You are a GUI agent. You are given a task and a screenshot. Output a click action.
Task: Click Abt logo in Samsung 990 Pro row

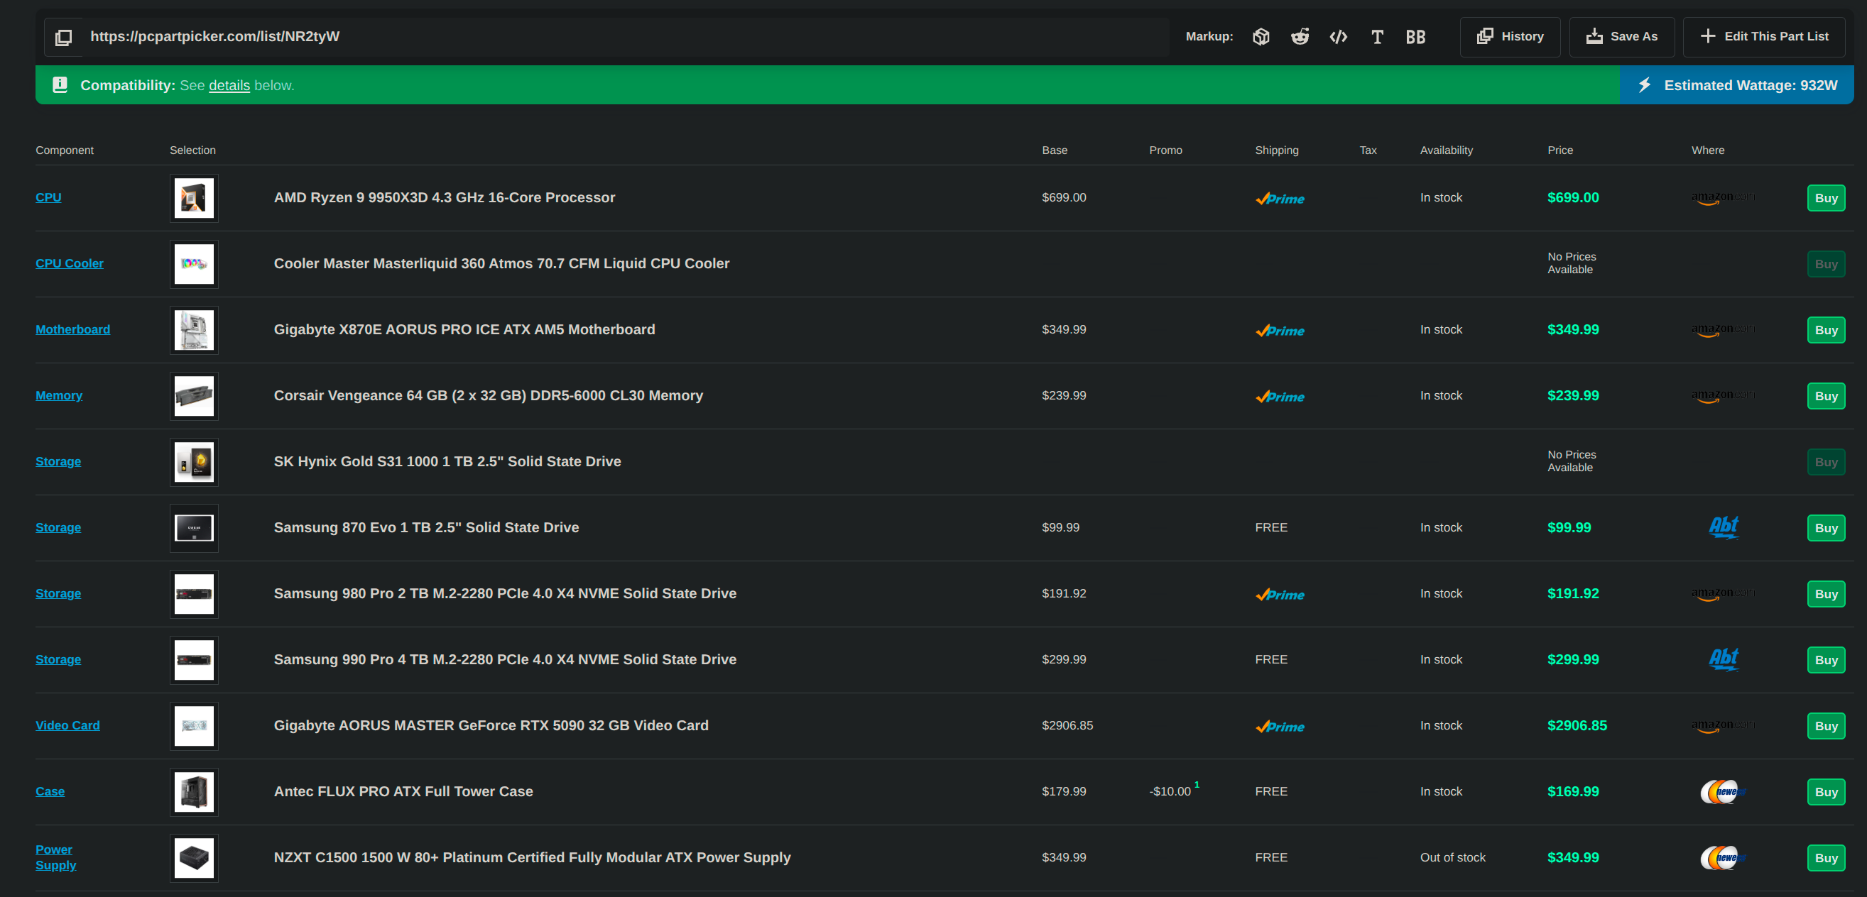[x=1724, y=659]
